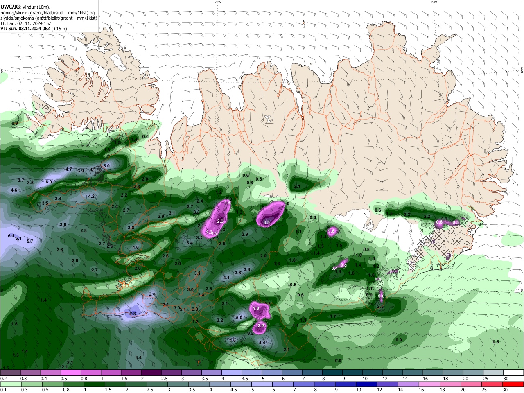Click the grey-blue 3.5–4 swatch in lower legend
Image resolution: width=524 pixels, height=393 pixels.
[199, 384]
